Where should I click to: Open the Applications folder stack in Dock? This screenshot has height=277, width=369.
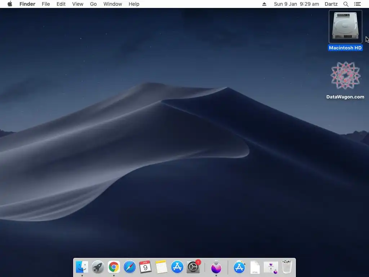239,267
